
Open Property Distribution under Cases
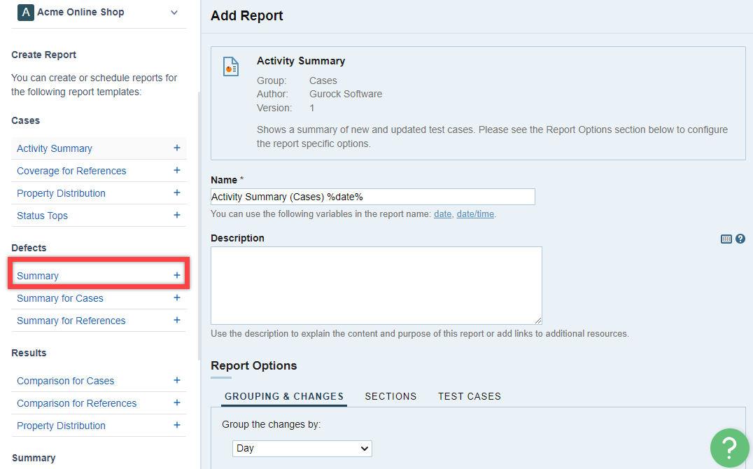coord(61,193)
